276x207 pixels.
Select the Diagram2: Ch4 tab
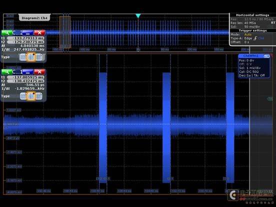[34, 18]
